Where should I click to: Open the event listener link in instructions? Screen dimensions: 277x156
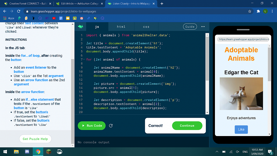36,67
